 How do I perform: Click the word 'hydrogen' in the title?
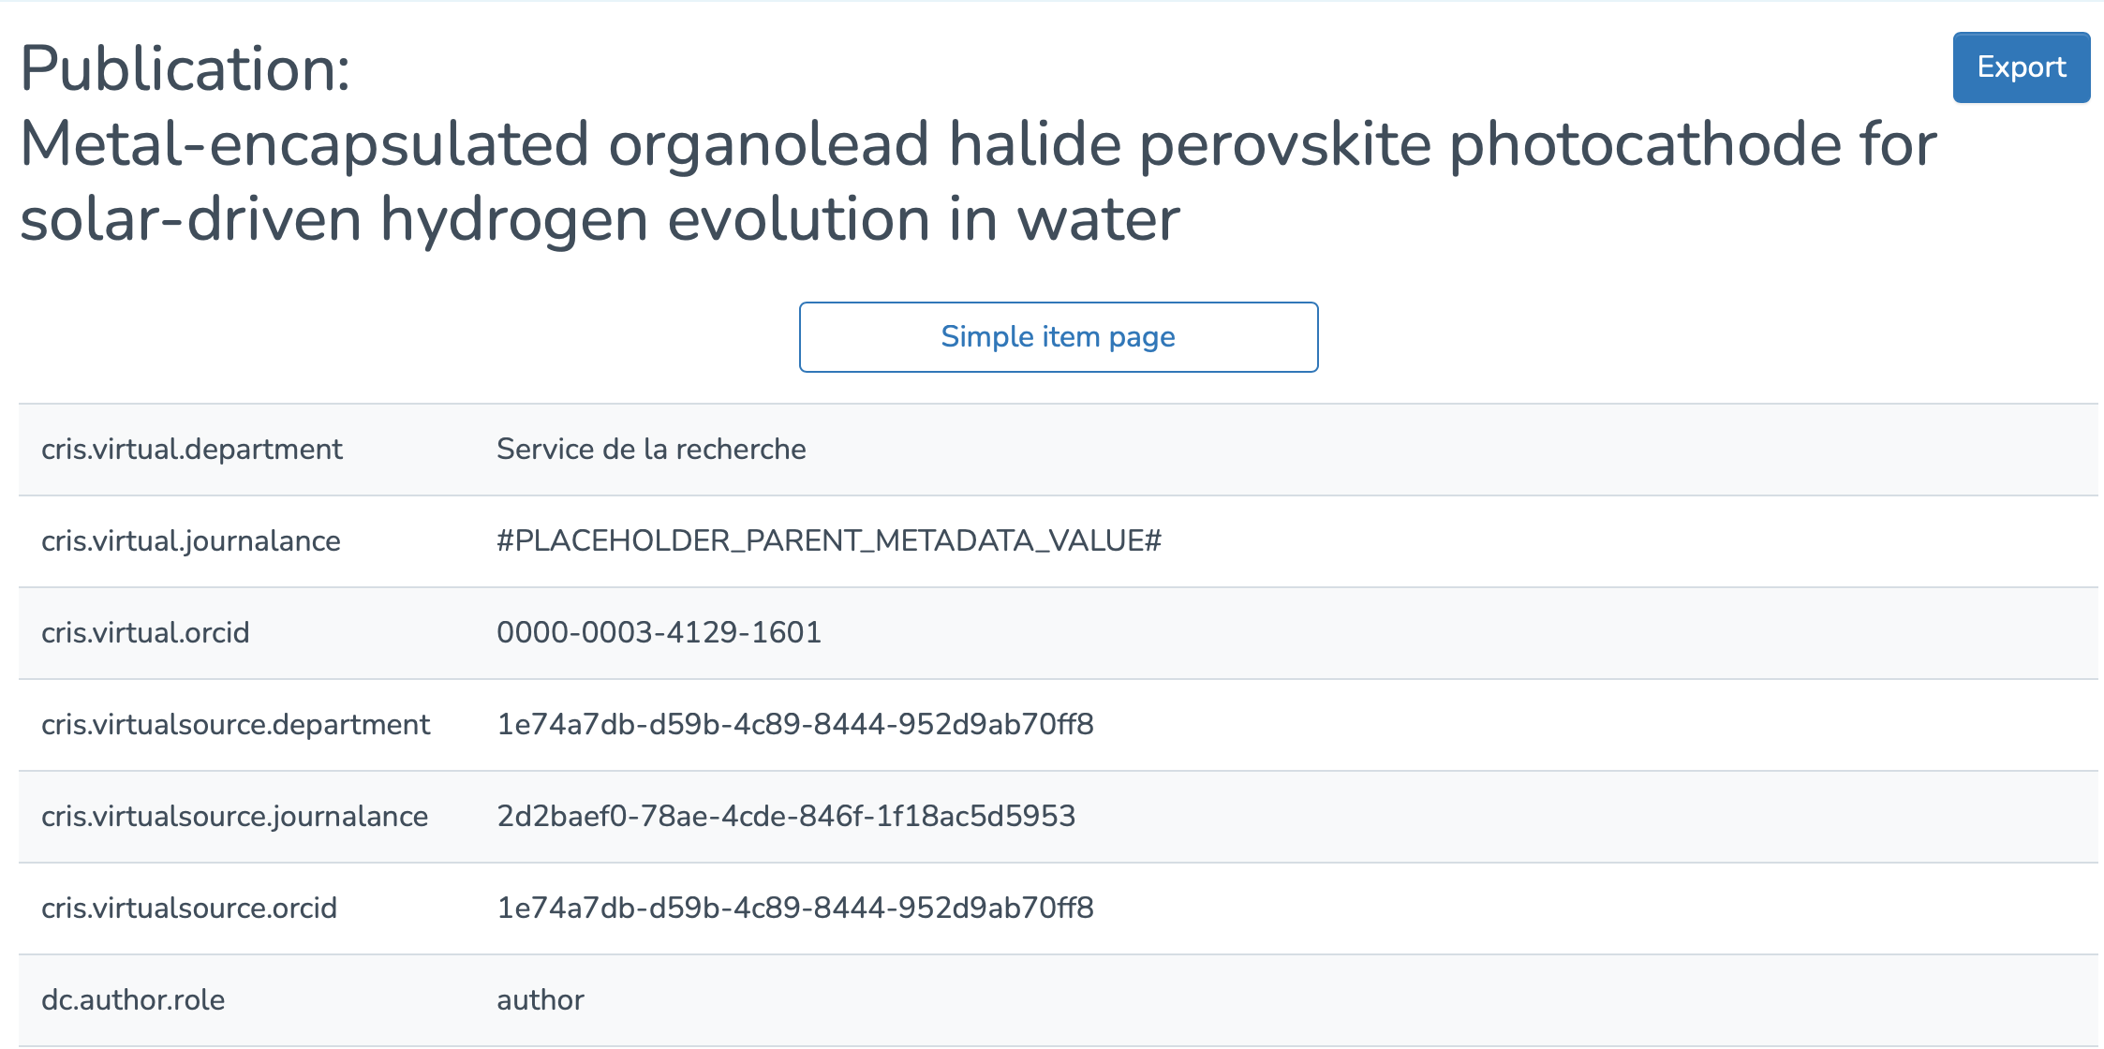[513, 219]
